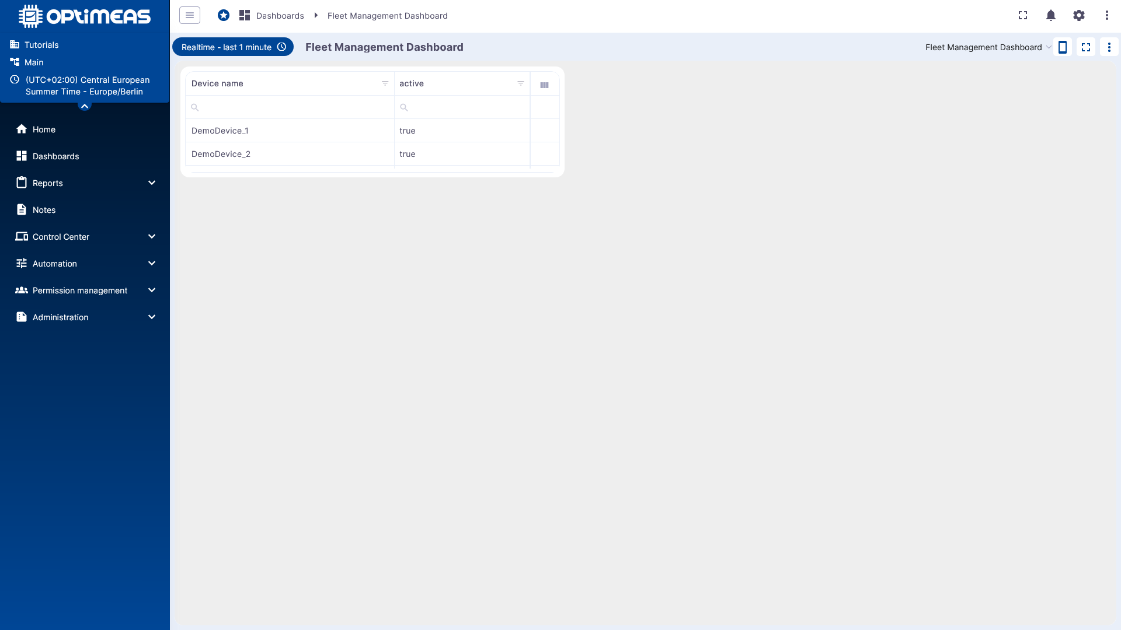Expand Automation chevron
Viewport: 1121px width, 630px height.
point(152,264)
